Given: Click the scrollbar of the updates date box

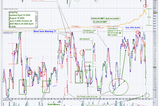Looking at the screenshot, I should 36,18.
